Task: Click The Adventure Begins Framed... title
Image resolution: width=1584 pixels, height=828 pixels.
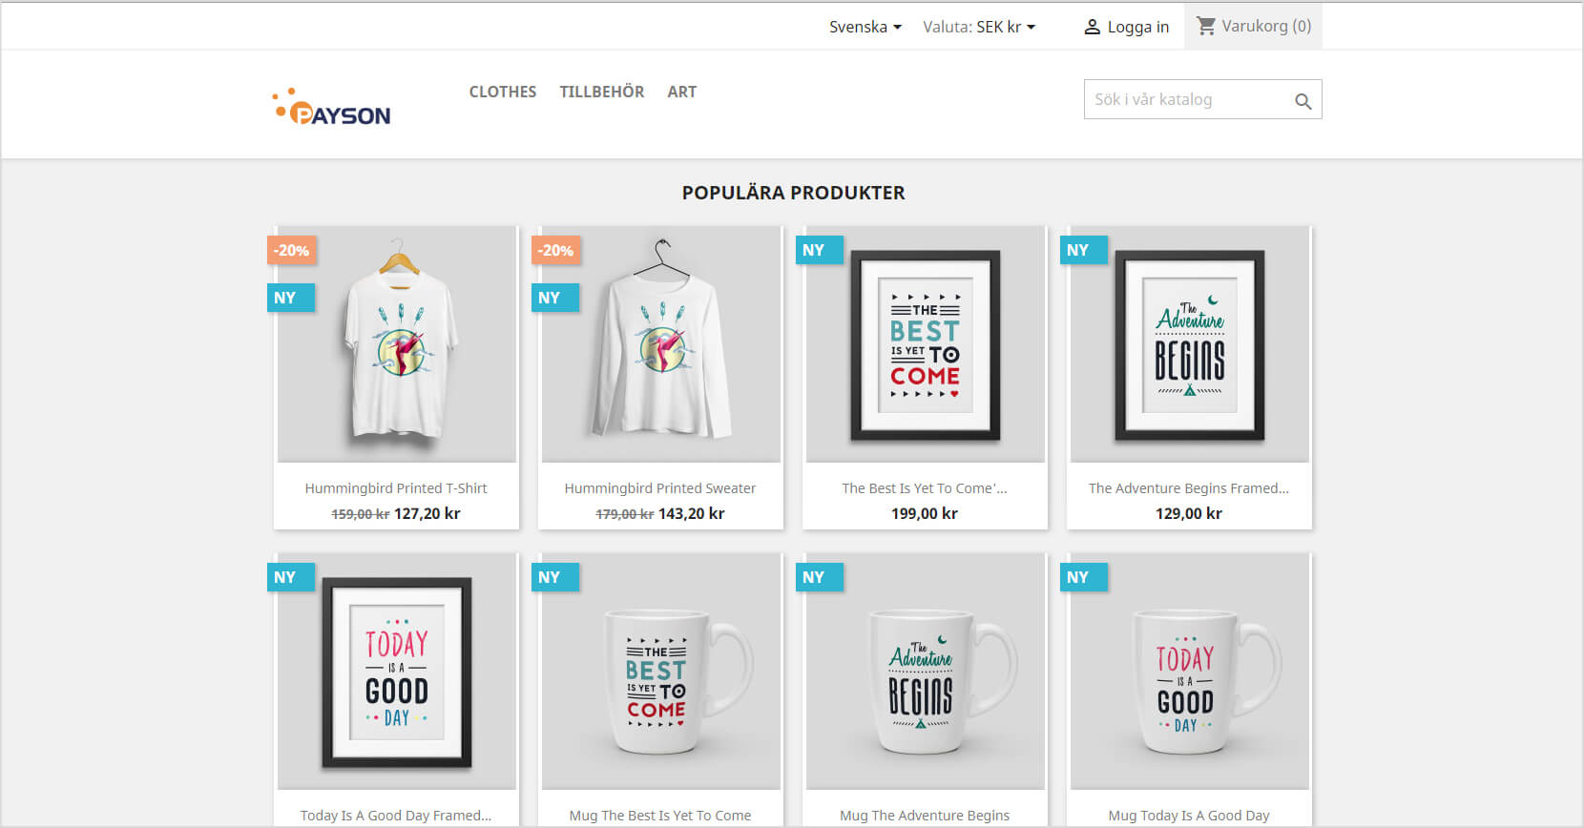Action: pyautogui.click(x=1189, y=488)
